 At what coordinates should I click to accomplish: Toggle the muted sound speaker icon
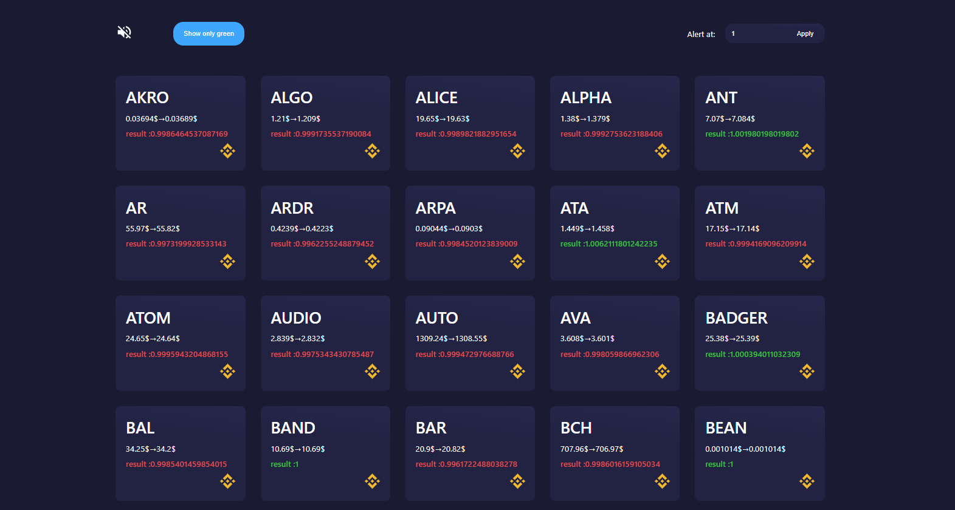coord(124,32)
